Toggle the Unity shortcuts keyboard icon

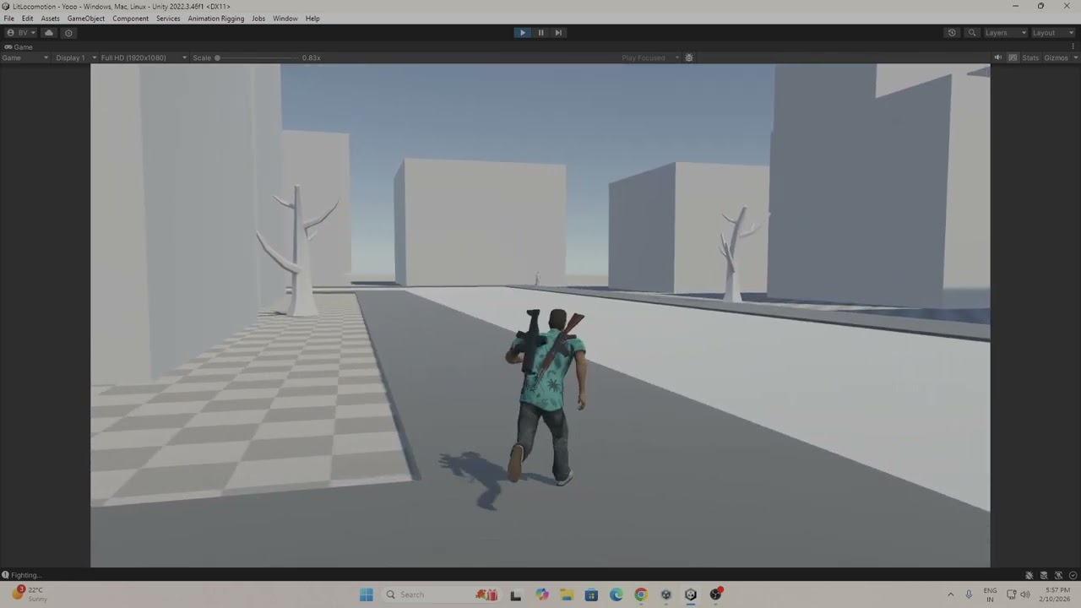1013,58
